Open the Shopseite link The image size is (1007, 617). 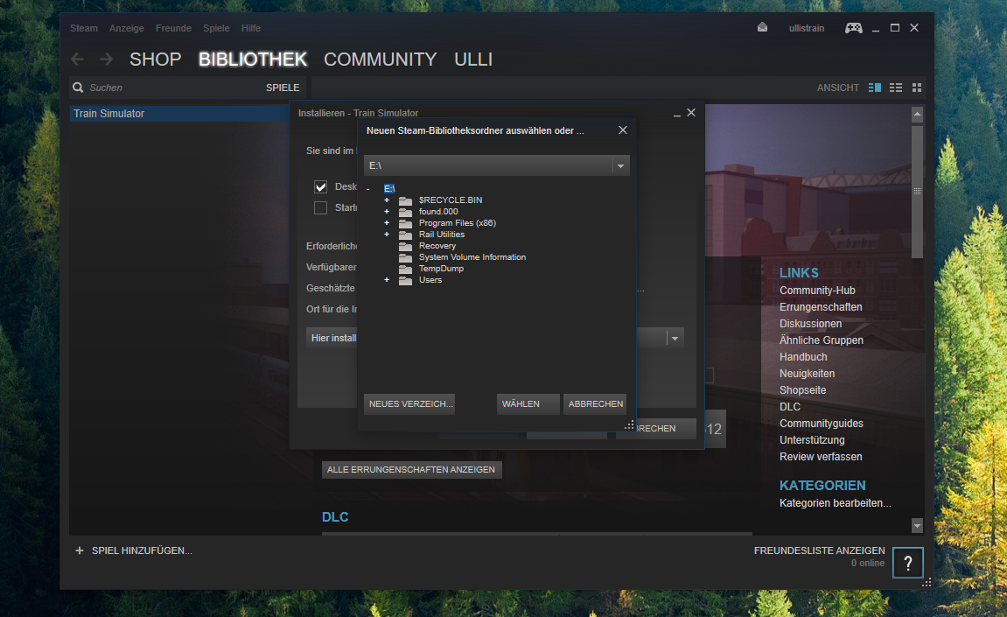pyautogui.click(x=803, y=390)
